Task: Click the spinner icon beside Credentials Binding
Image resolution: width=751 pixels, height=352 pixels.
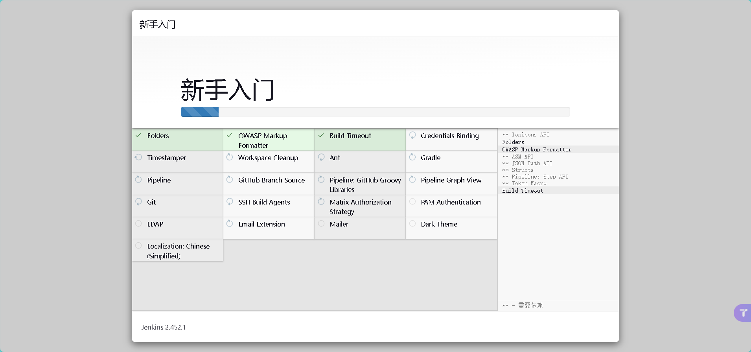Action: point(412,135)
